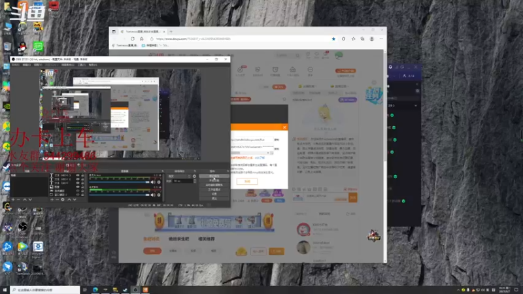Pop out the scene transitions dock

195,171
